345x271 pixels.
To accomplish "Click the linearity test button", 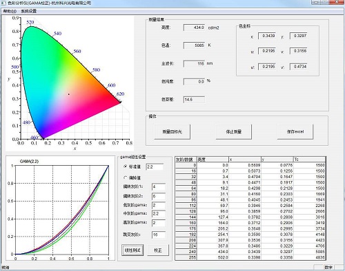I will point(132,250).
